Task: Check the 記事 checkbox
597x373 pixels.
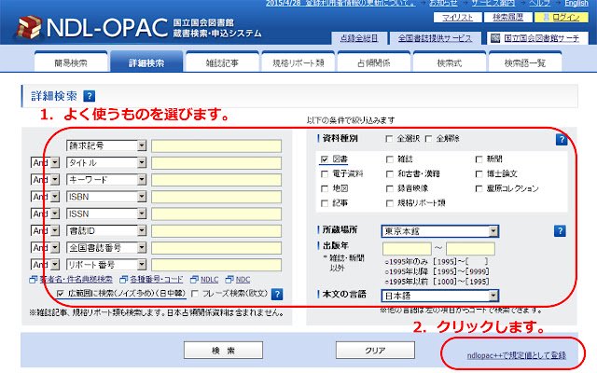Action: coord(325,203)
